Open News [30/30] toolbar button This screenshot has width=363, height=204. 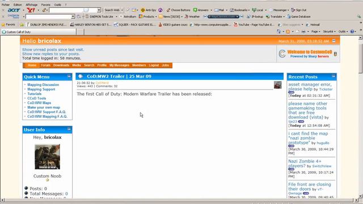169,16
